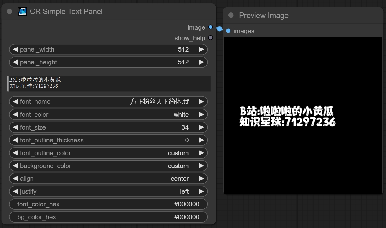Click the CR Simple Text Panel node icon

(x=22, y=12)
